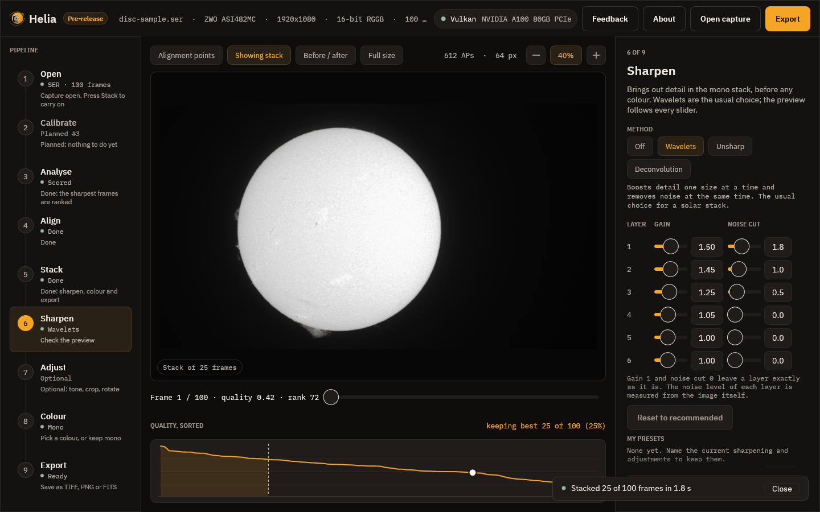
Task: Select pipeline step 1 number badge
Action: click(x=25, y=79)
